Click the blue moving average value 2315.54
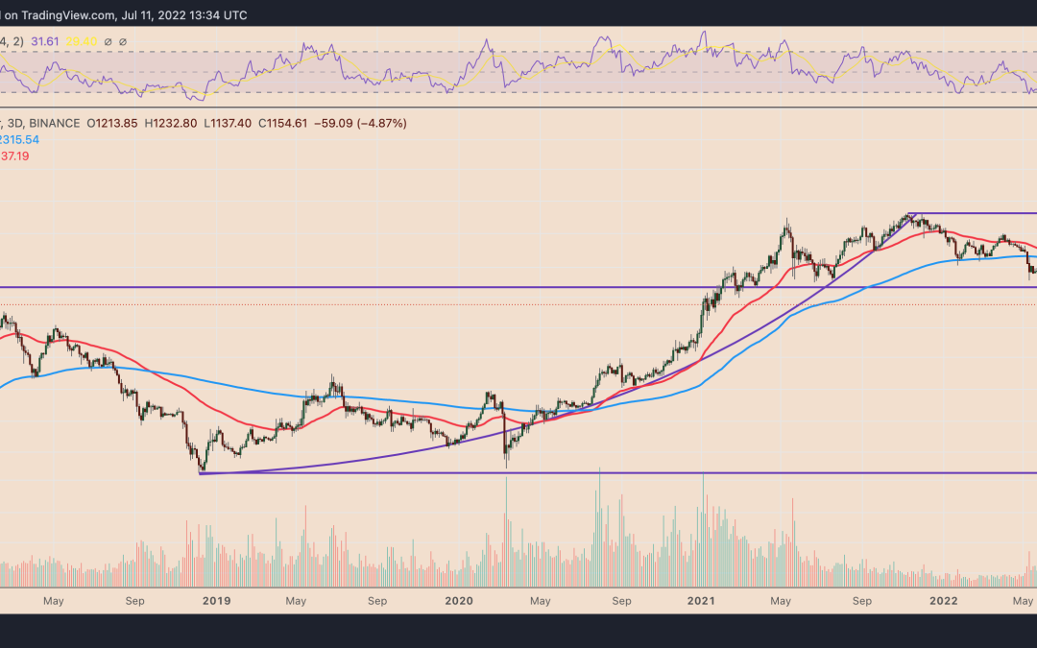The image size is (1037, 648). tap(19, 139)
